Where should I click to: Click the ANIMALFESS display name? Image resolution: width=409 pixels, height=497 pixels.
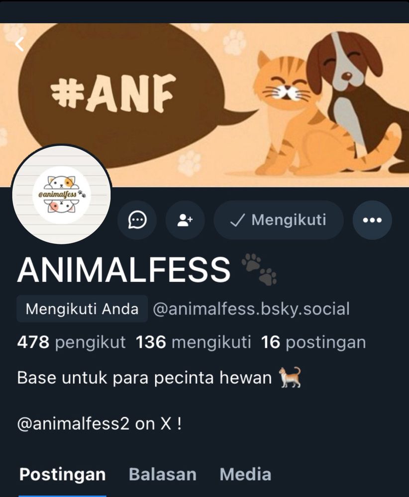[x=124, y=269]
